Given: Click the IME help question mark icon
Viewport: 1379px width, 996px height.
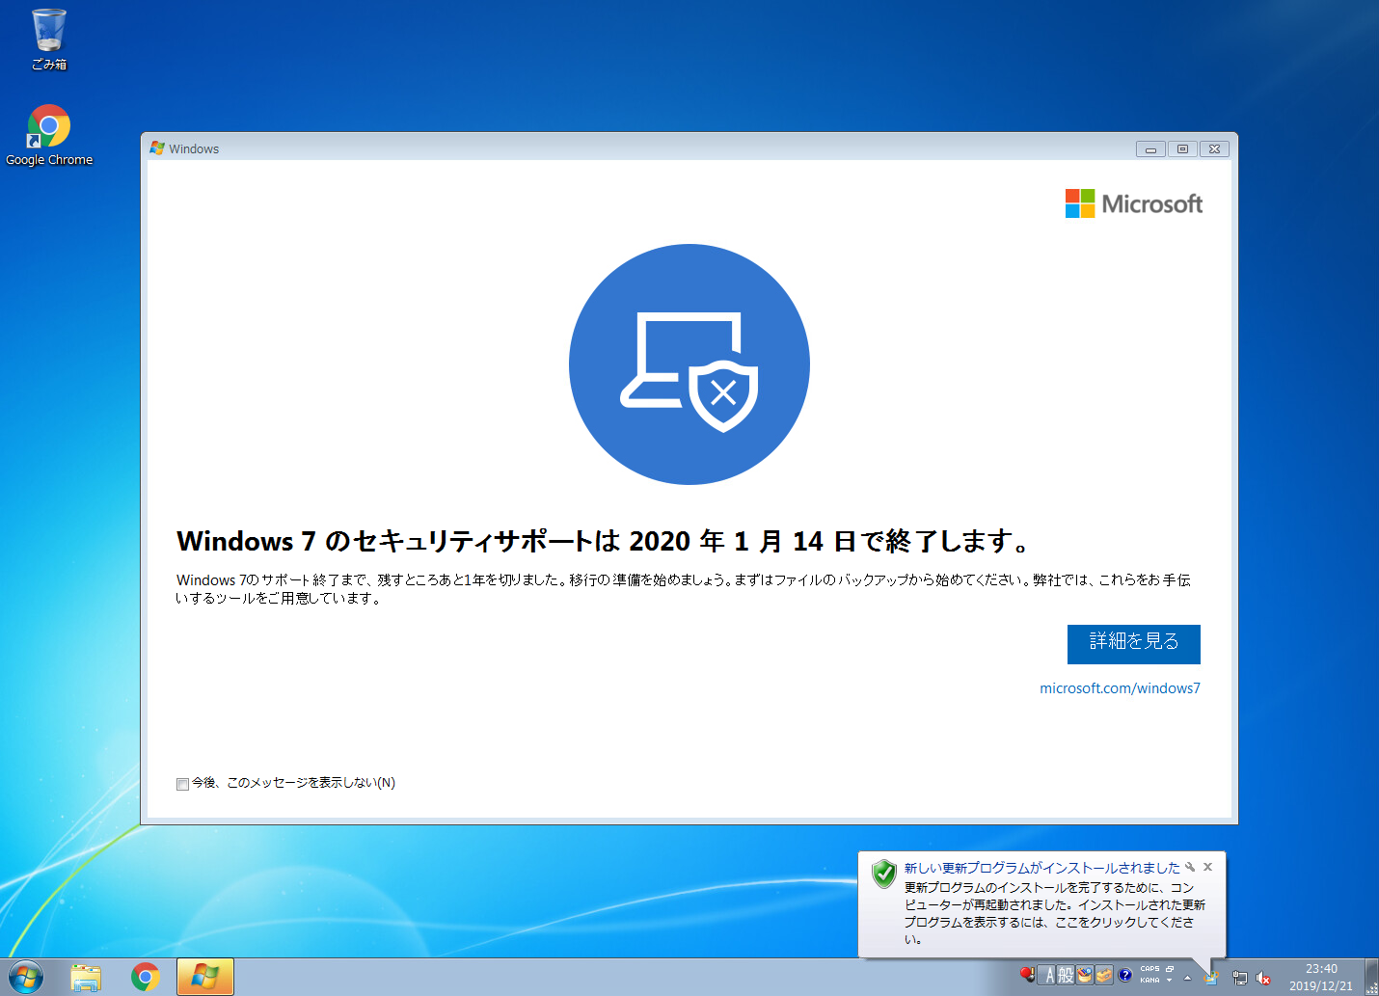Looking at the screenshot, I should [1124, 975].
